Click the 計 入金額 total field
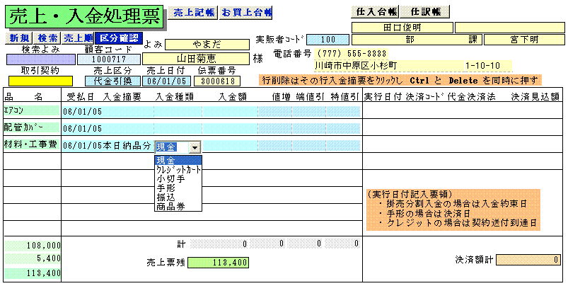Viewport: 568px width, 286px height. 219,244
